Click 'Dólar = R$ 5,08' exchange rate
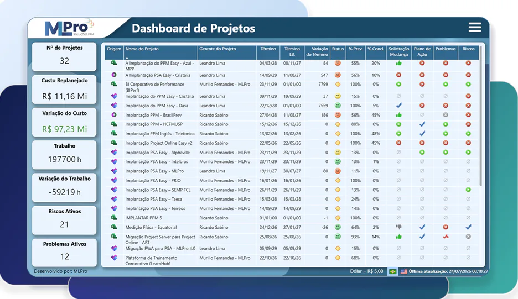The width and height of the screenshot is (518, 299). point(367,271)
